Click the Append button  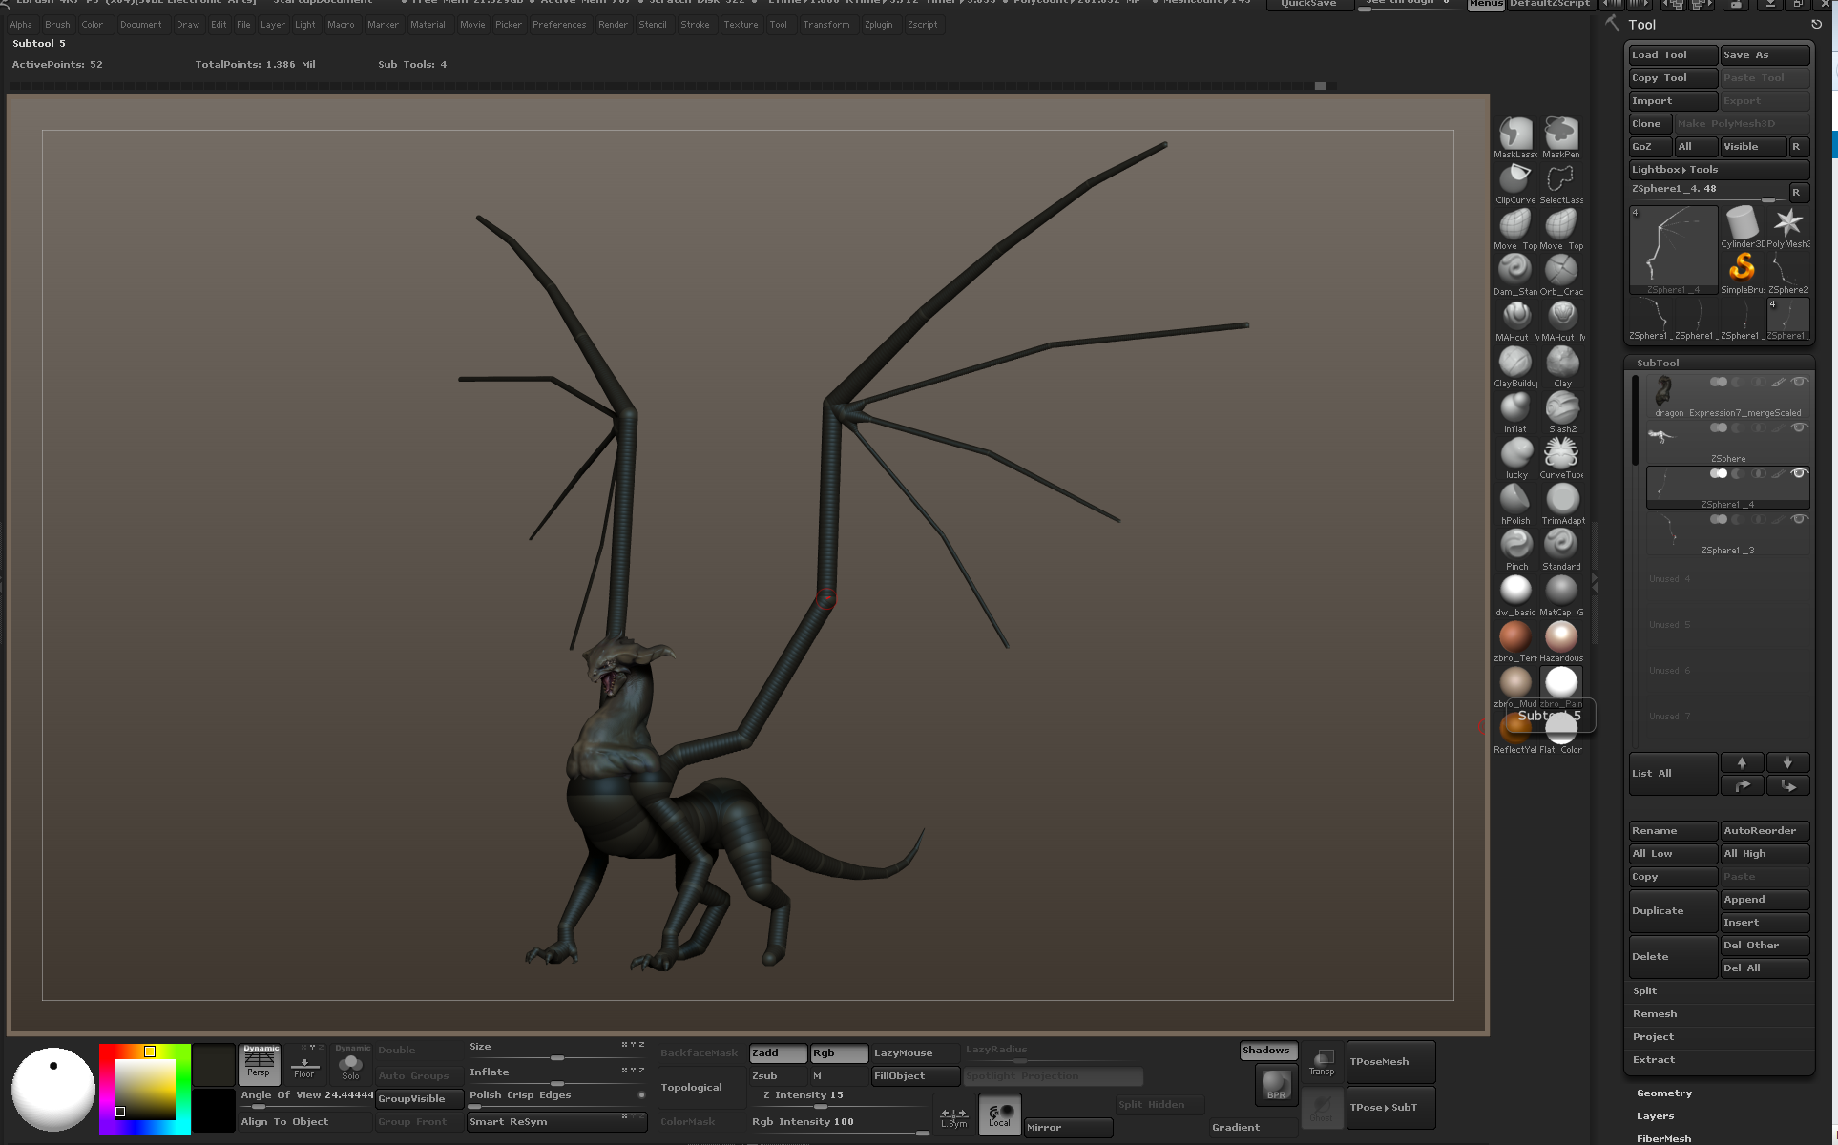(x=1765, y=900)
